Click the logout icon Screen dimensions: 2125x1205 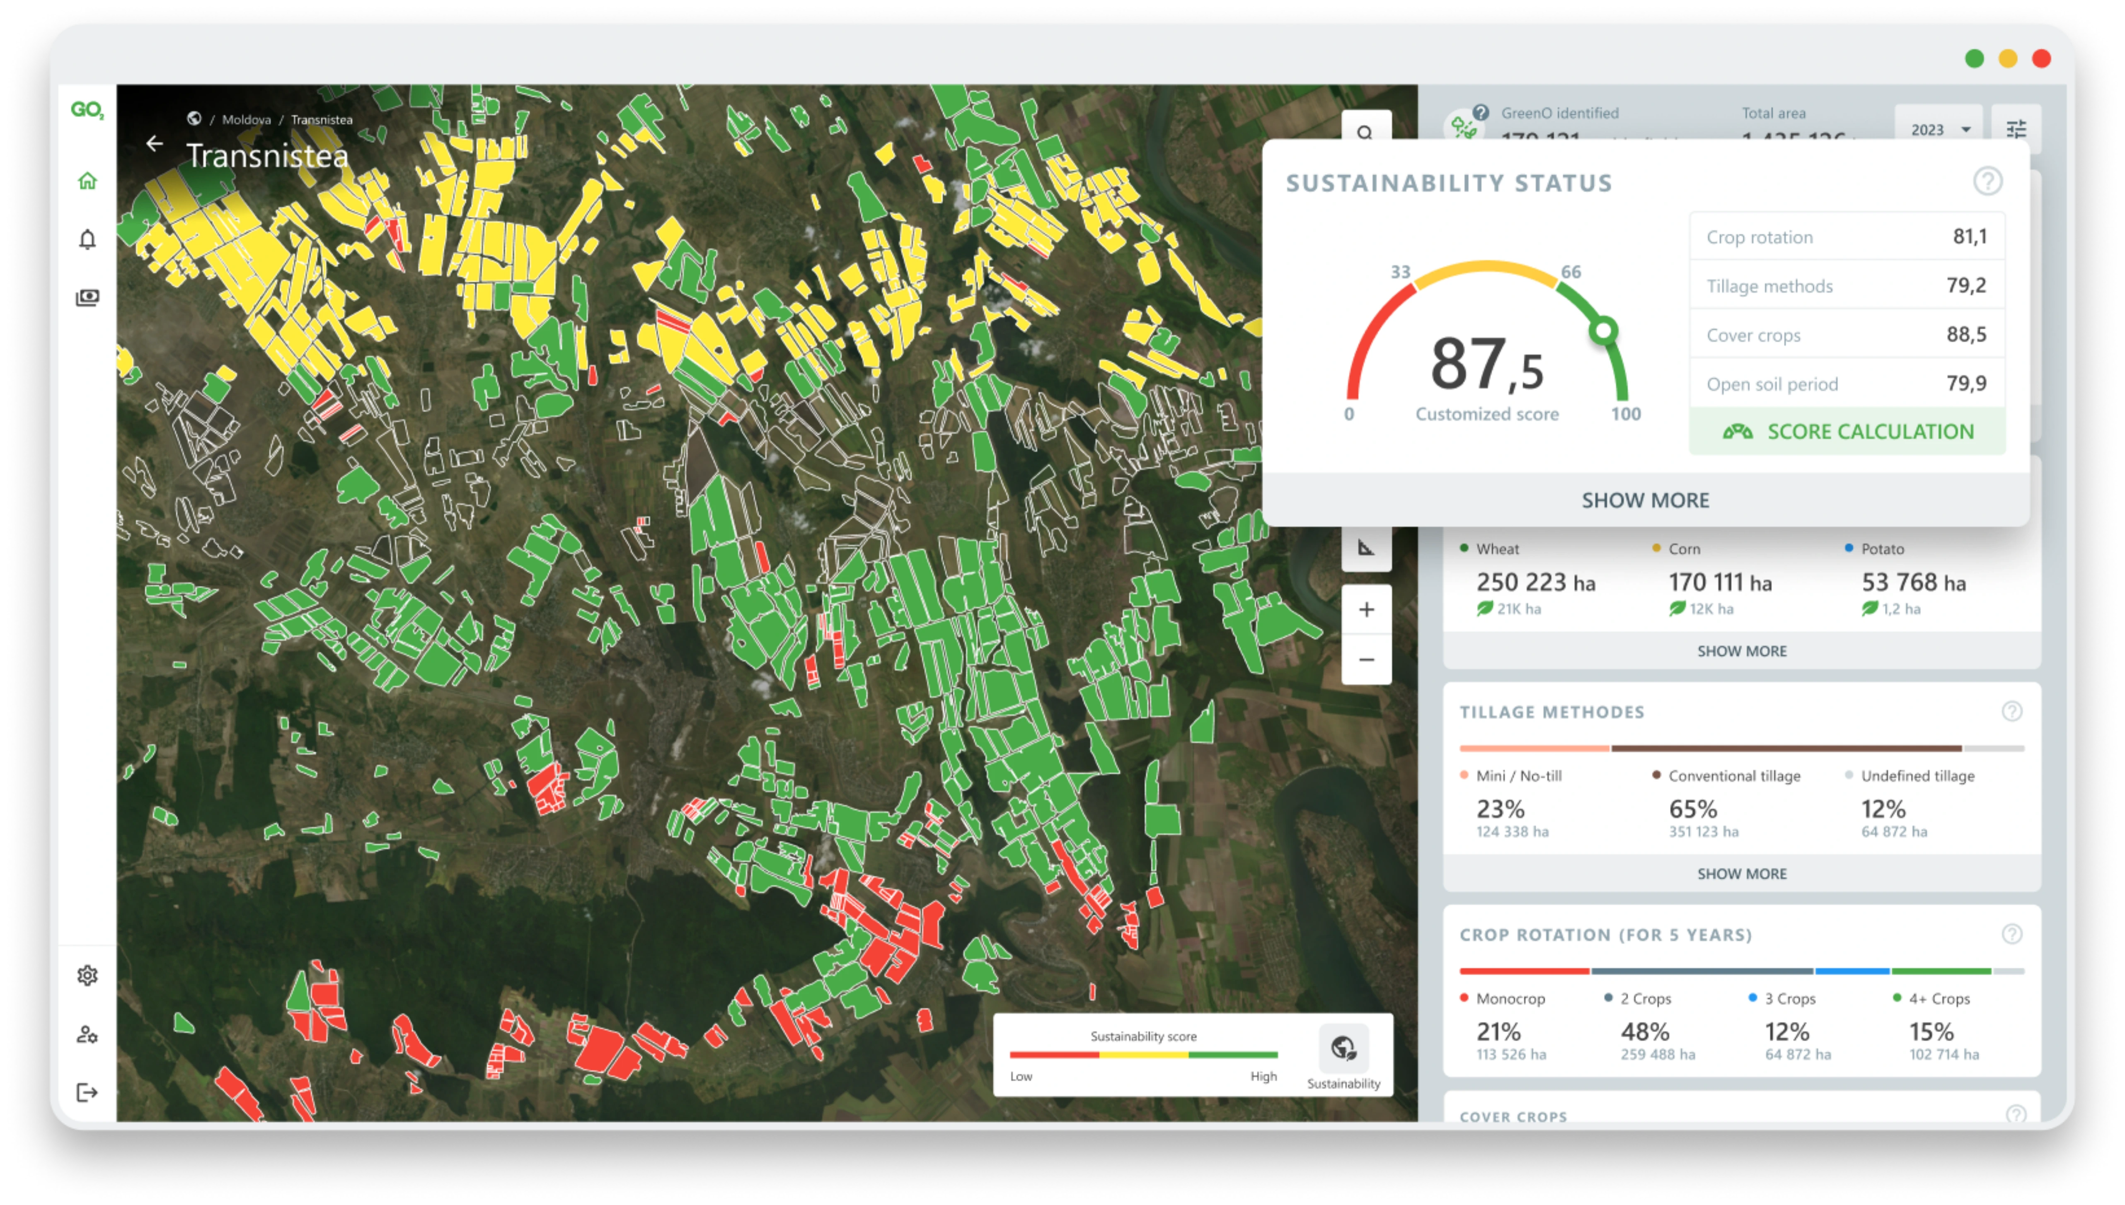click(x=87, y=1092)
